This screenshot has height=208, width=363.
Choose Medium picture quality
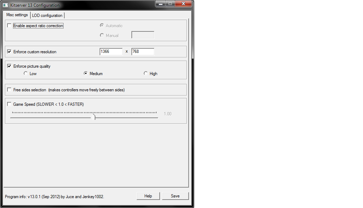[86, 73]
